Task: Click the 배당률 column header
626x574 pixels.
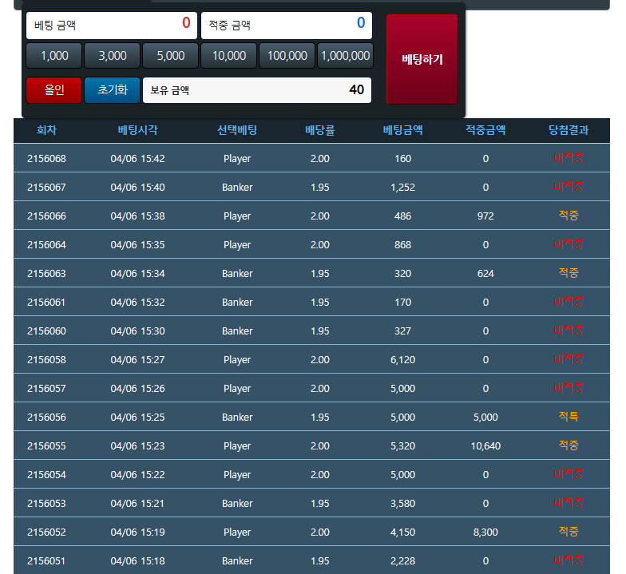Action: point(319,130)
